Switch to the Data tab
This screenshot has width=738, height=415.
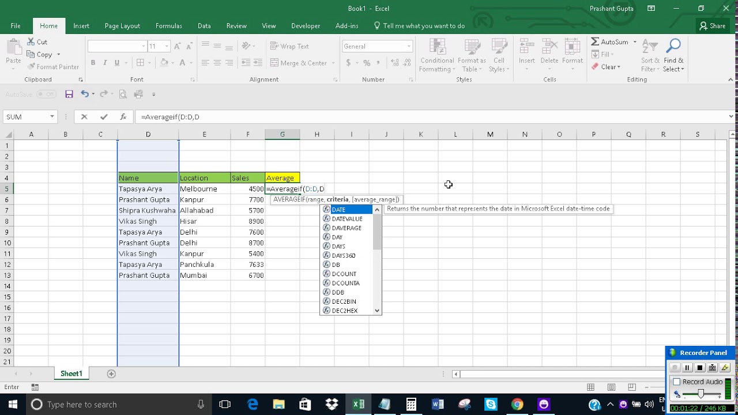pyautogui.click(x=204, y=26)
